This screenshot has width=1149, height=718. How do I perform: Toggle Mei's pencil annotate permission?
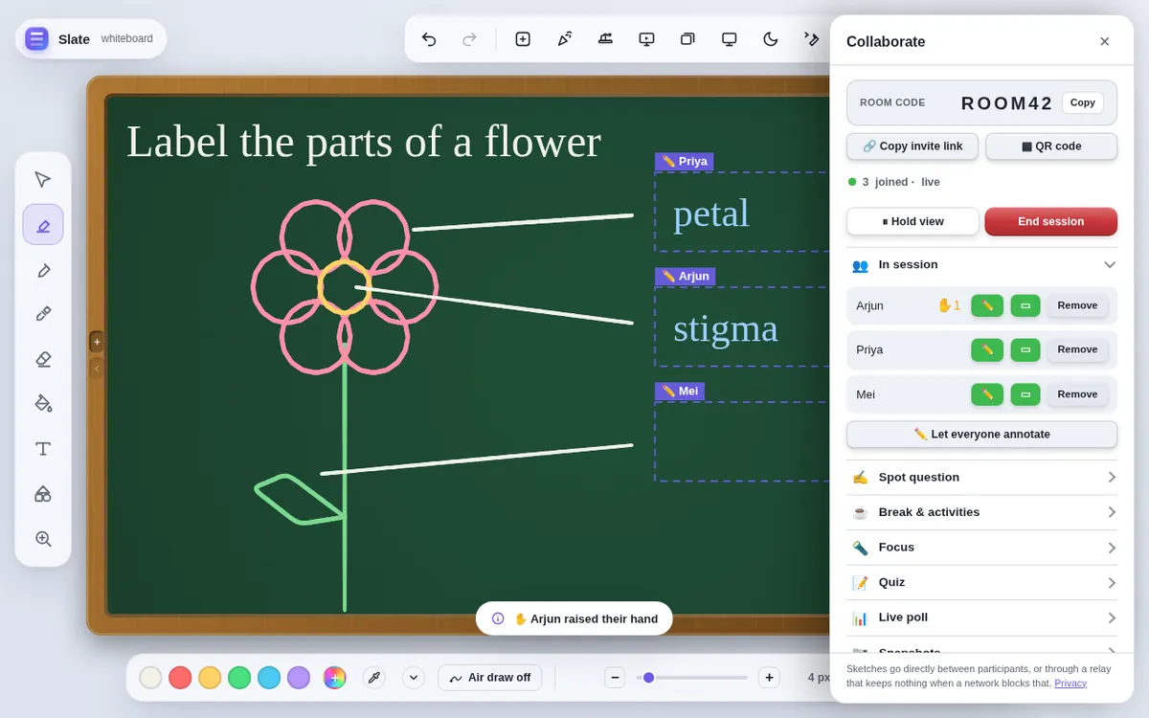tap(987, 394)
